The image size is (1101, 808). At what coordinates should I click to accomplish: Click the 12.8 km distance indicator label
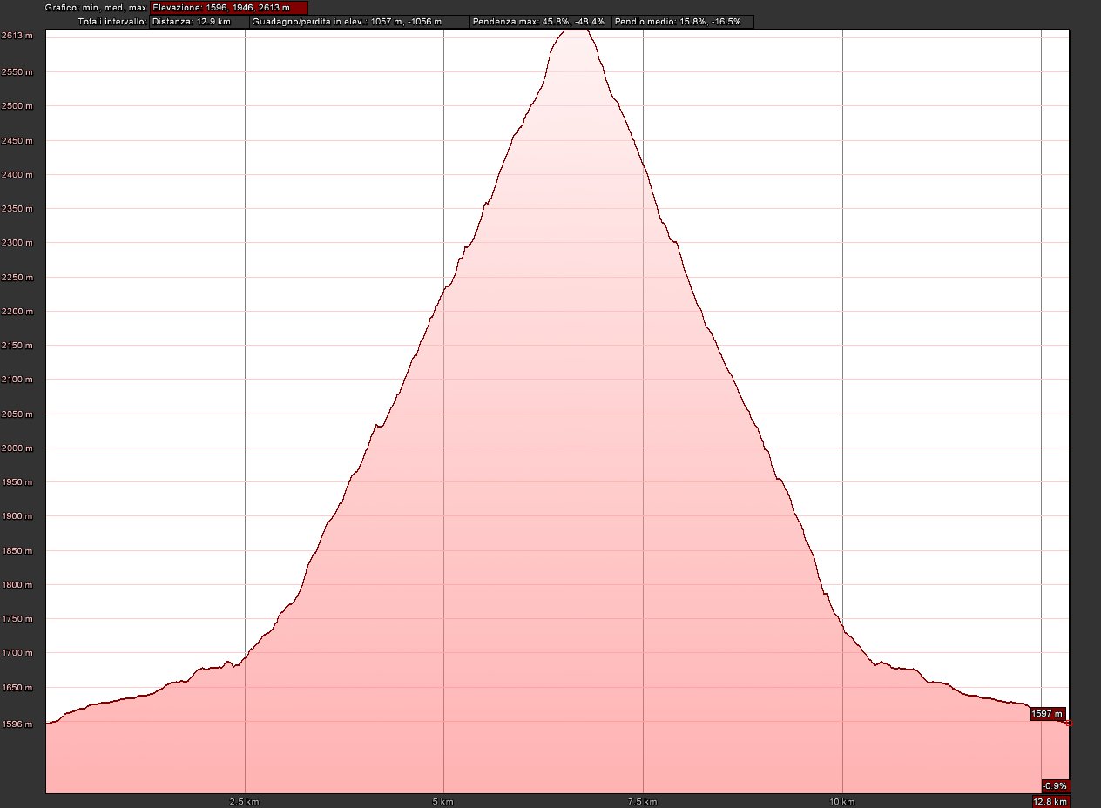(1050, 801)
